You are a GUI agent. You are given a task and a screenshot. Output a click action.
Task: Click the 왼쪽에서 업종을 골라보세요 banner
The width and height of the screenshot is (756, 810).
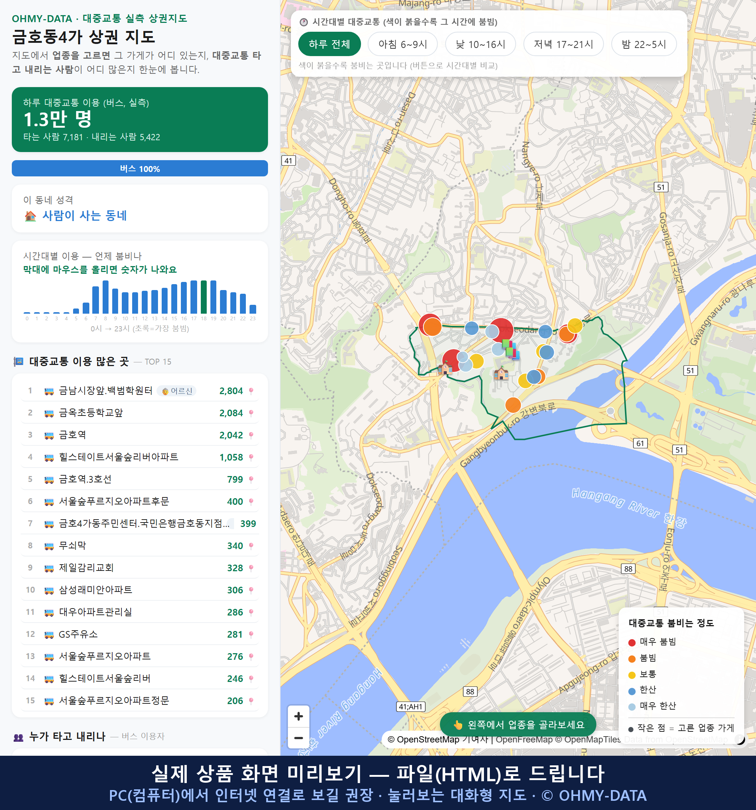[518, 724]
